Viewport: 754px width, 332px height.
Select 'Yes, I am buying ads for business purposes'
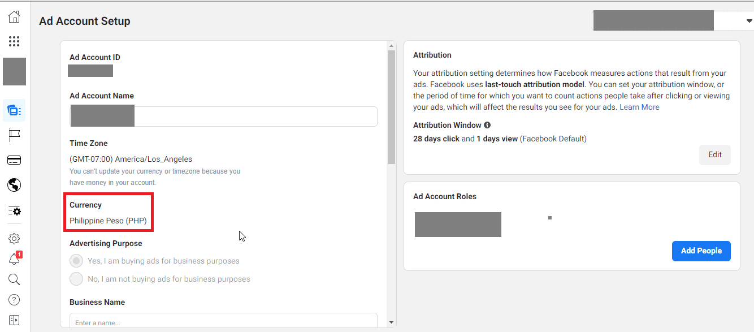click(x=76, y=260)
